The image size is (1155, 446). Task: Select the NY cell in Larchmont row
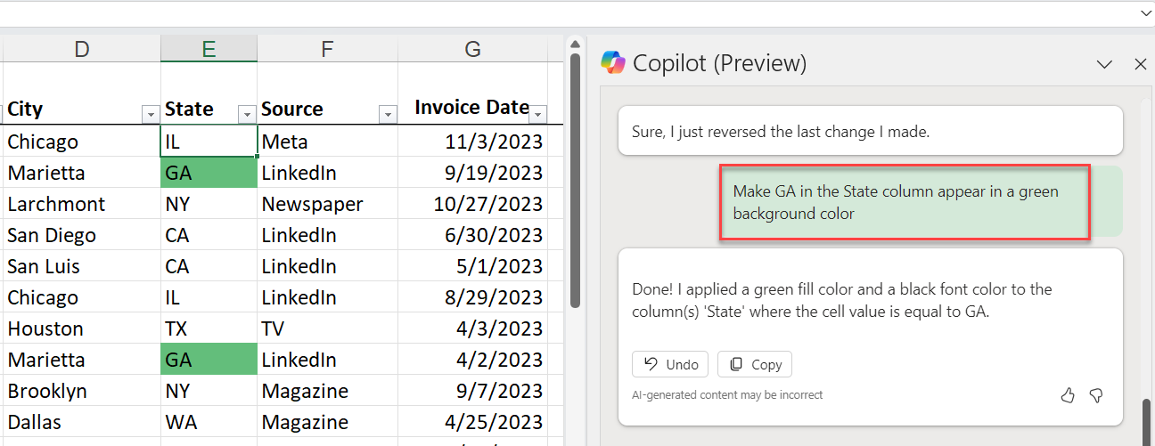[209, 204]
